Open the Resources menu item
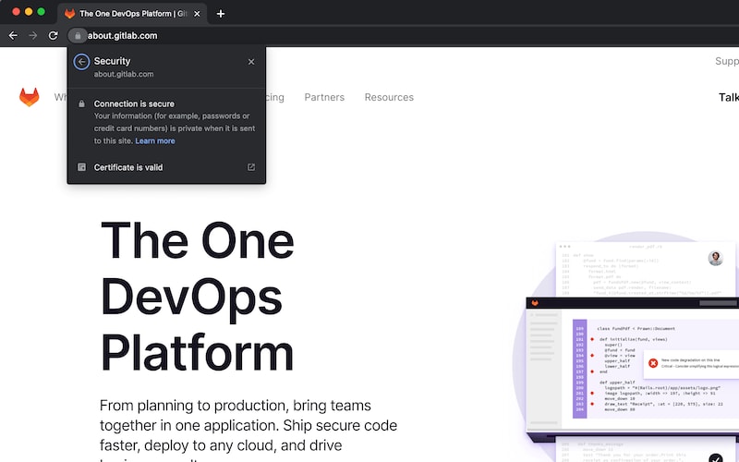739x462 pixels. coord(389,97)
